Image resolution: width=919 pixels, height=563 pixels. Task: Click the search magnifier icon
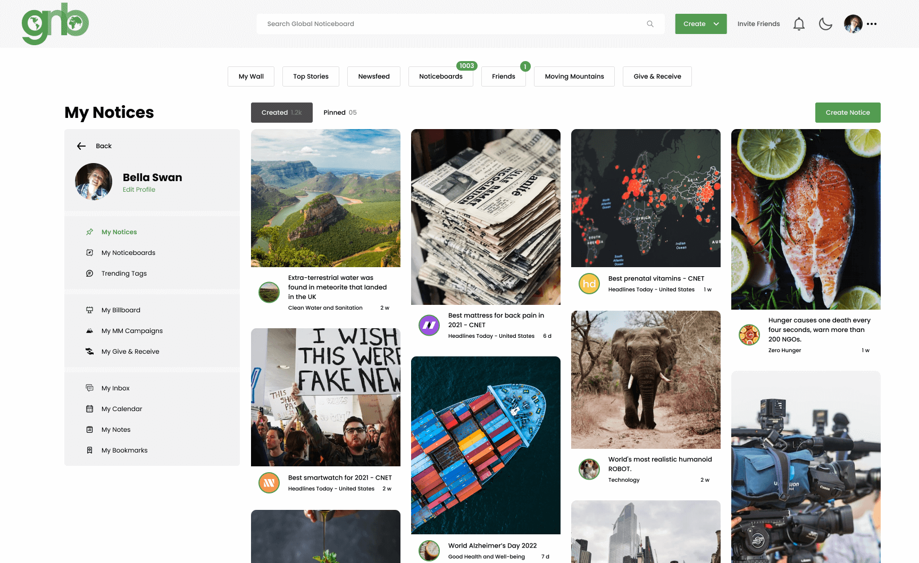pyautogui.click(x=650, y=24)
